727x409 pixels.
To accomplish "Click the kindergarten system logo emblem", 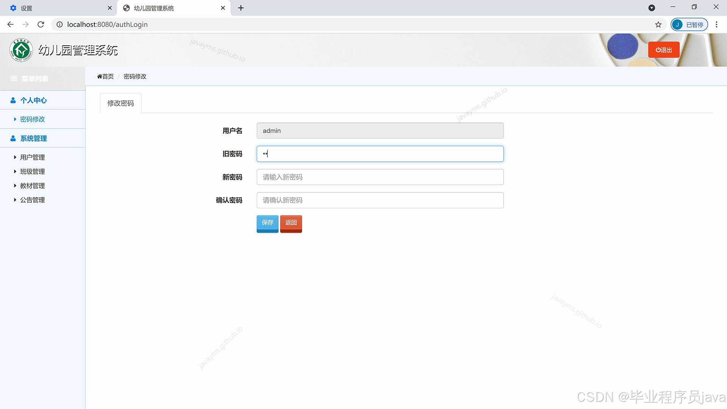I will pyautogui.click(x=21, y=50).
